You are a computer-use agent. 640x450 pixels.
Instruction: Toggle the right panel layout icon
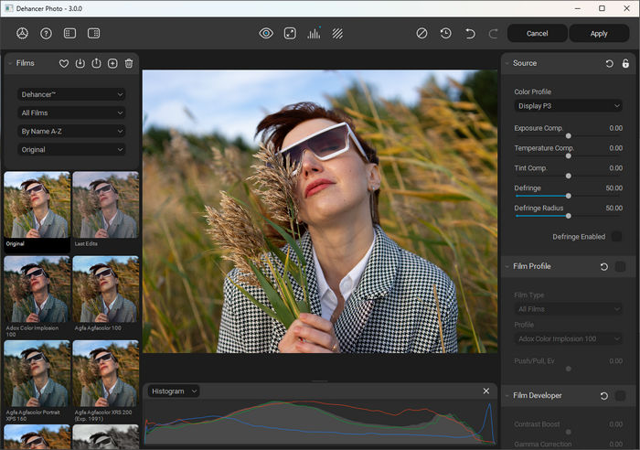(x=94, y=34)
